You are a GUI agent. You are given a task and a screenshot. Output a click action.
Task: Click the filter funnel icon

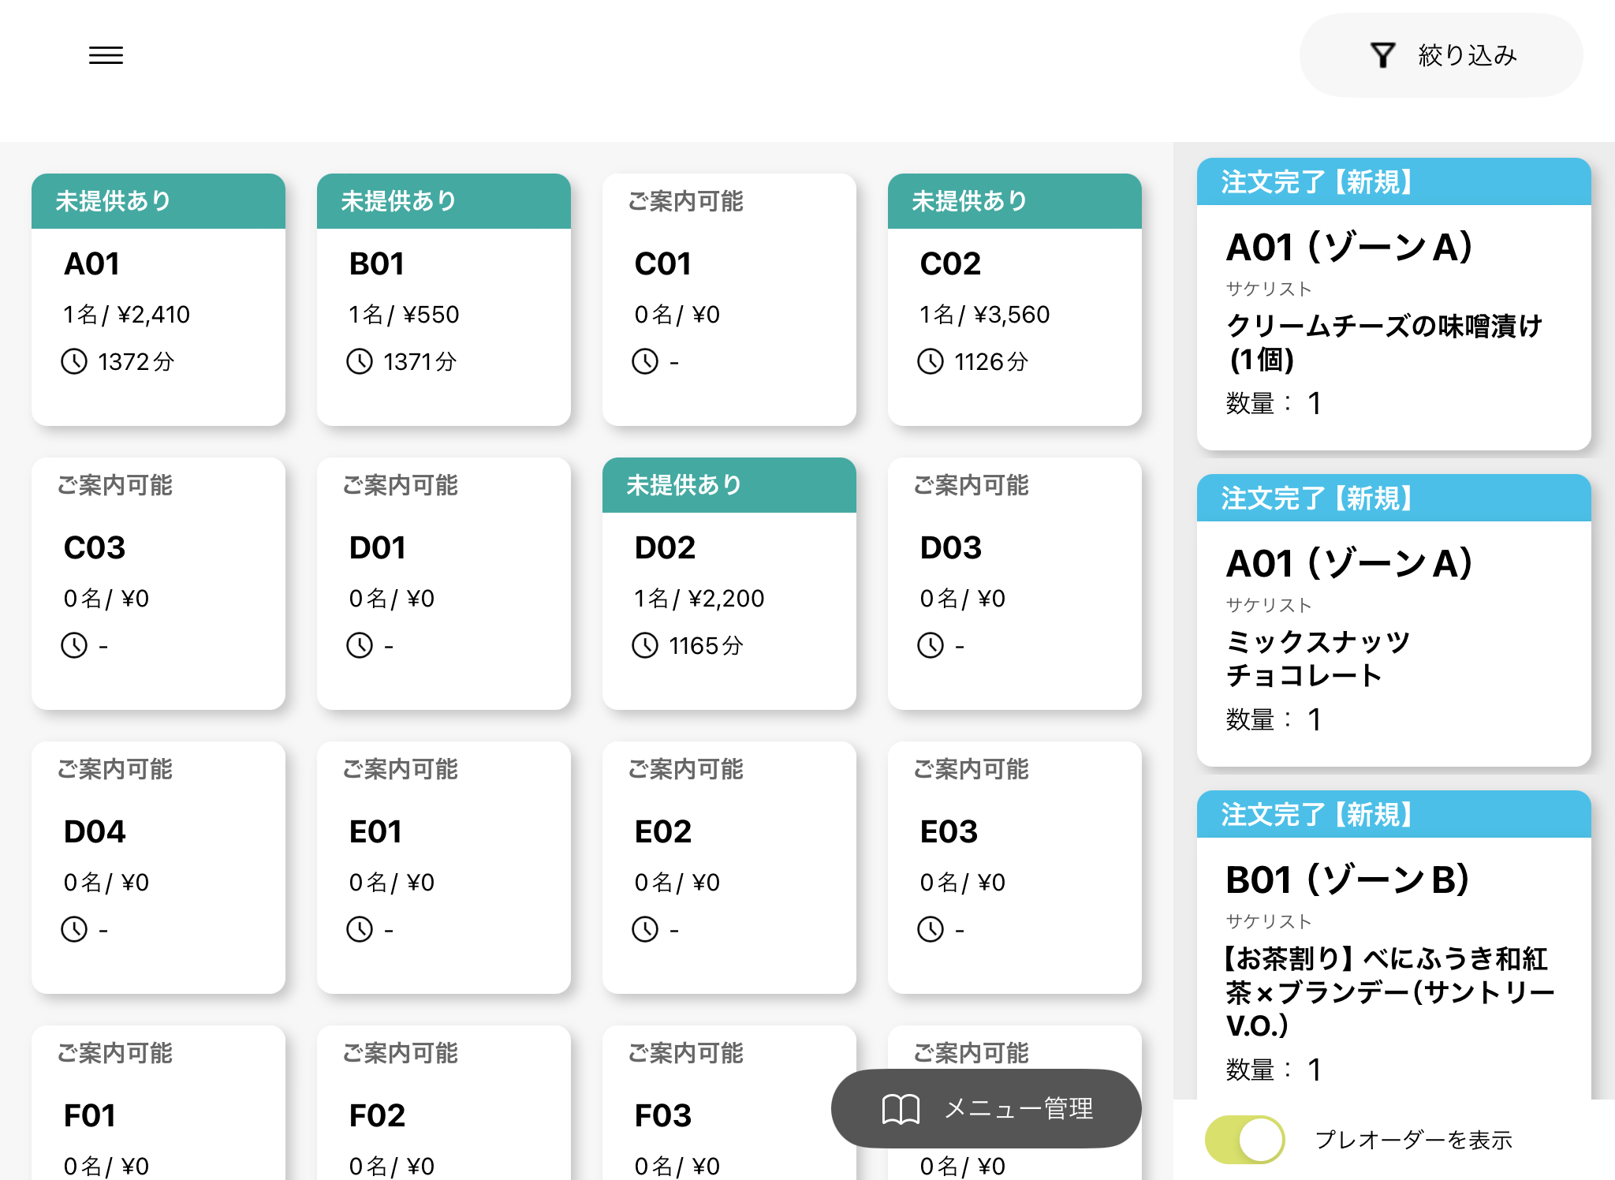click(1382, 55)
